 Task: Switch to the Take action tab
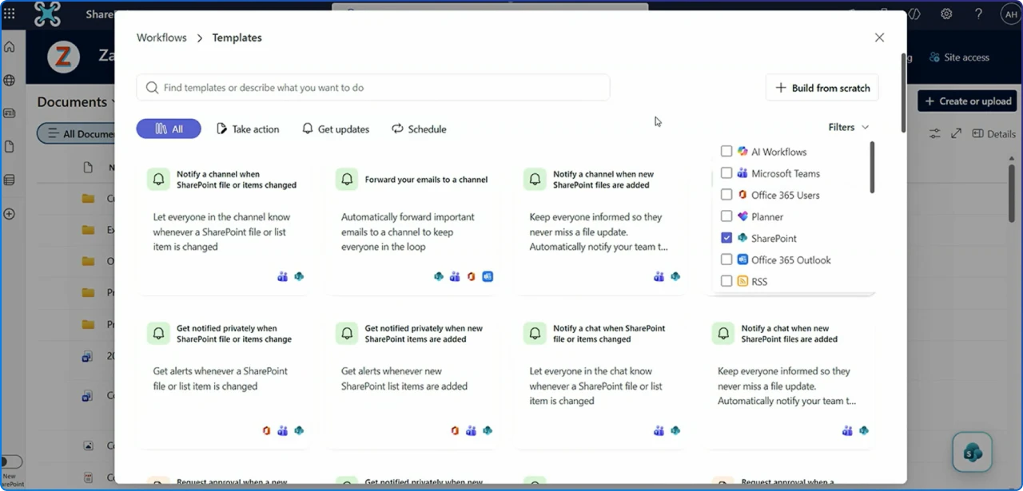click(x=248, y=129)
